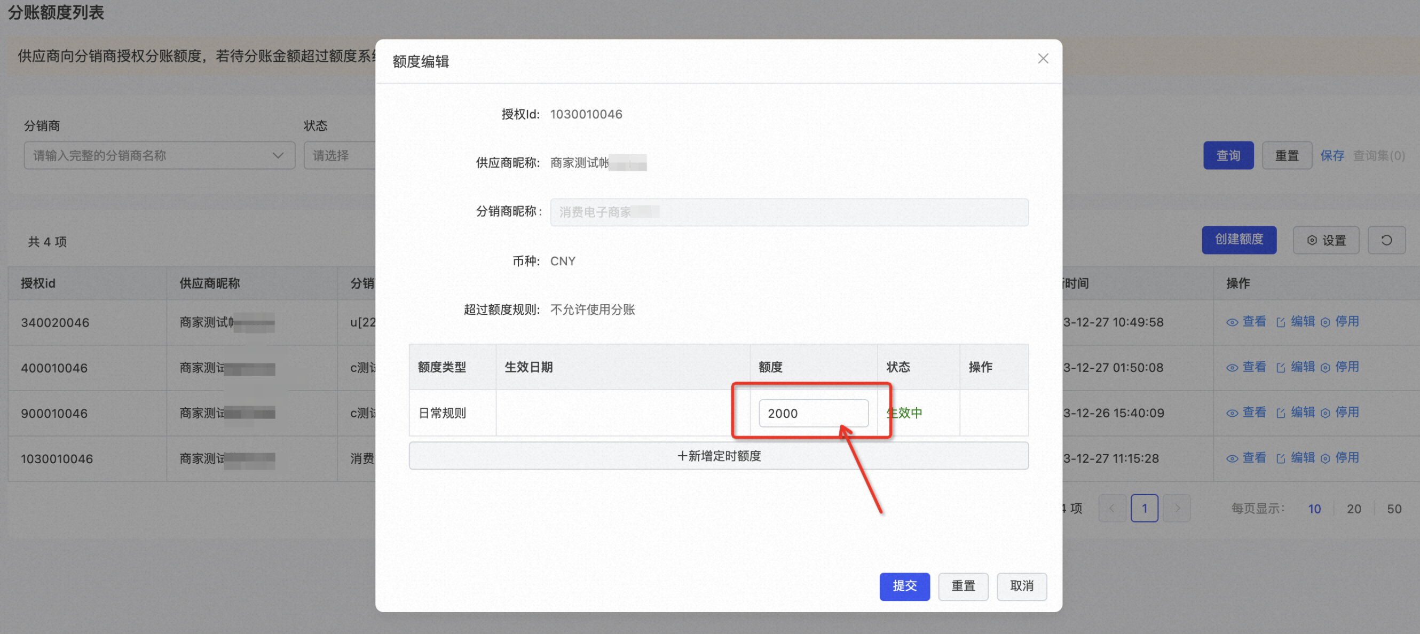View row 340020046 via 查看
Image resolution: width=1420 pixels, height=634 pixels.
click(x=1245, y=321)
